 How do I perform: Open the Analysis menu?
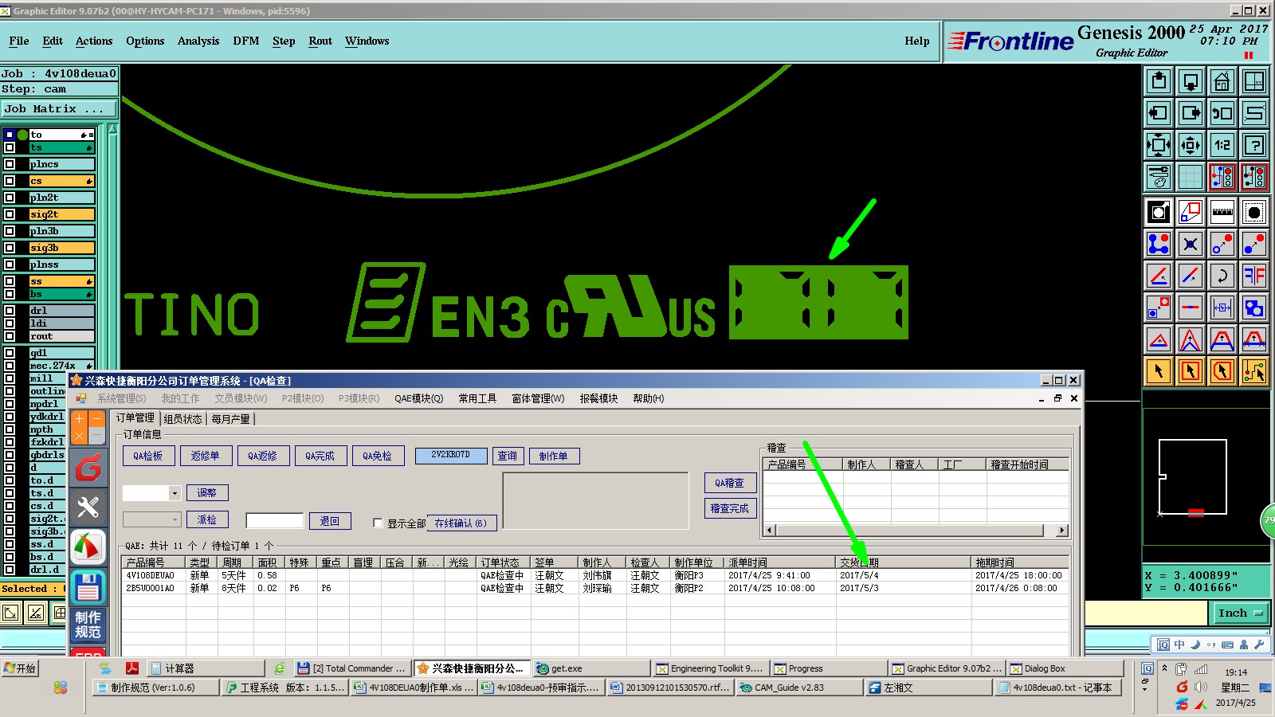click(x=198, y=41)
